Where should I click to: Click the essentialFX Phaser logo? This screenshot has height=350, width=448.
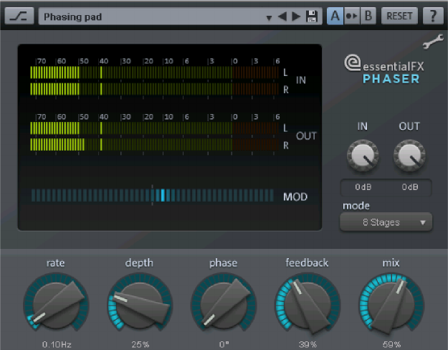pos(384,70)
